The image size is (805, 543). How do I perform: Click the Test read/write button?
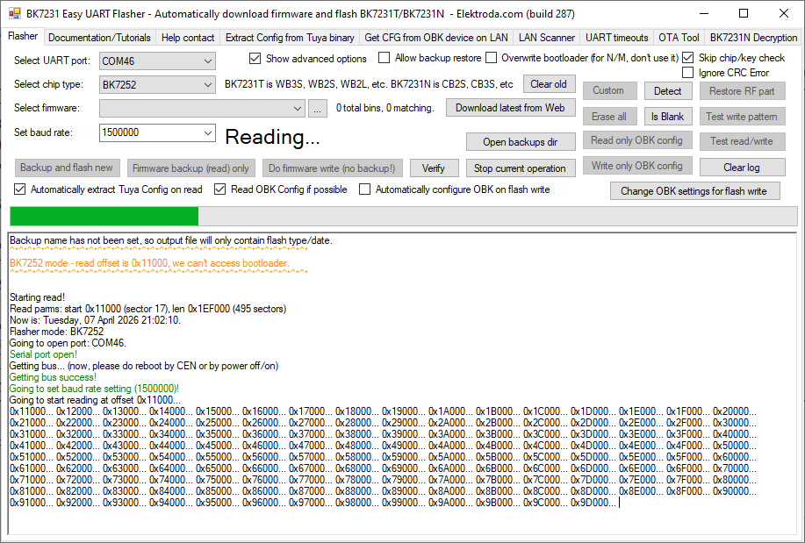(742, 141)
